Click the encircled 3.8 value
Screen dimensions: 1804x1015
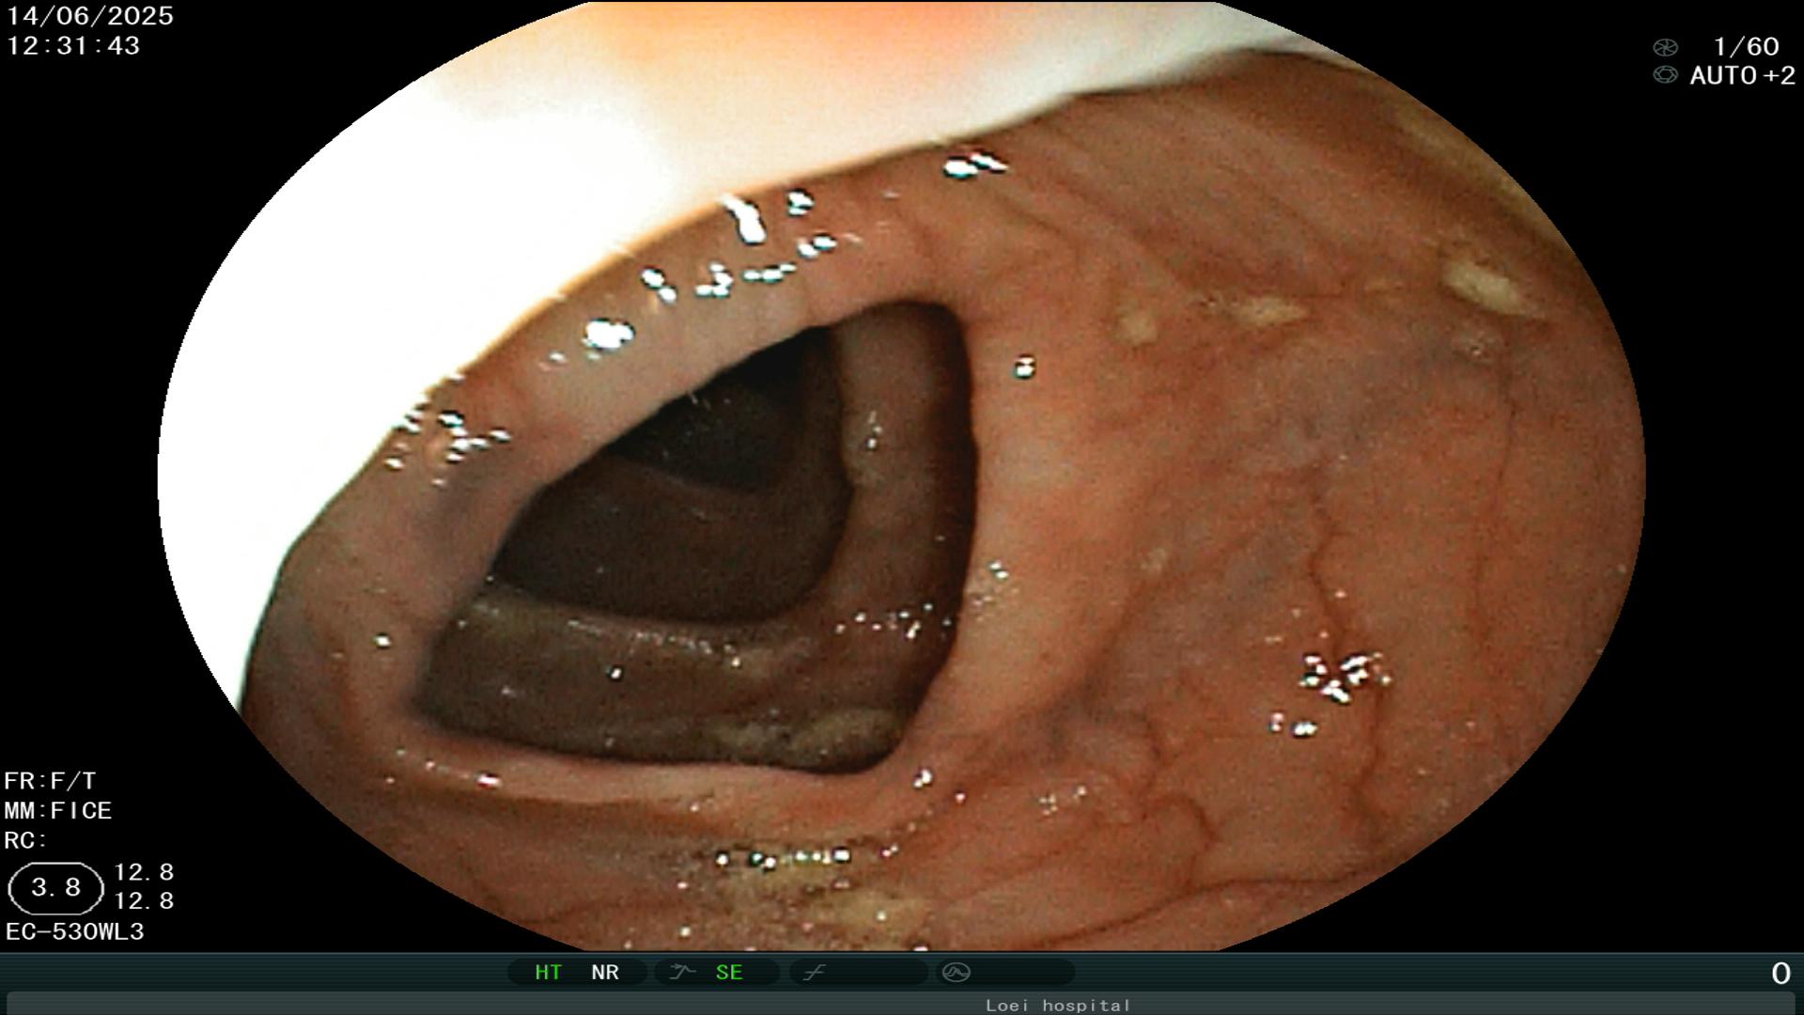tap(55, 888)
